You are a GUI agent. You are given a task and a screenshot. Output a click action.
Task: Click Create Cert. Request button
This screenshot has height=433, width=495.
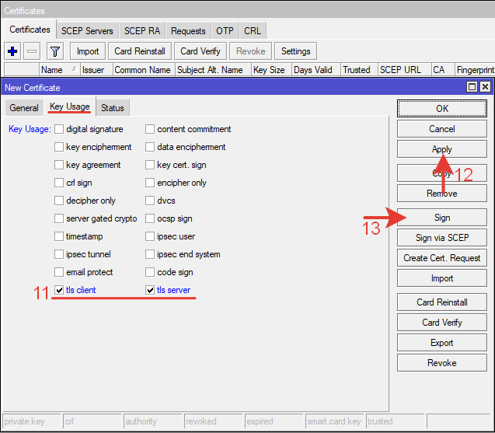[x=441, y=258]
